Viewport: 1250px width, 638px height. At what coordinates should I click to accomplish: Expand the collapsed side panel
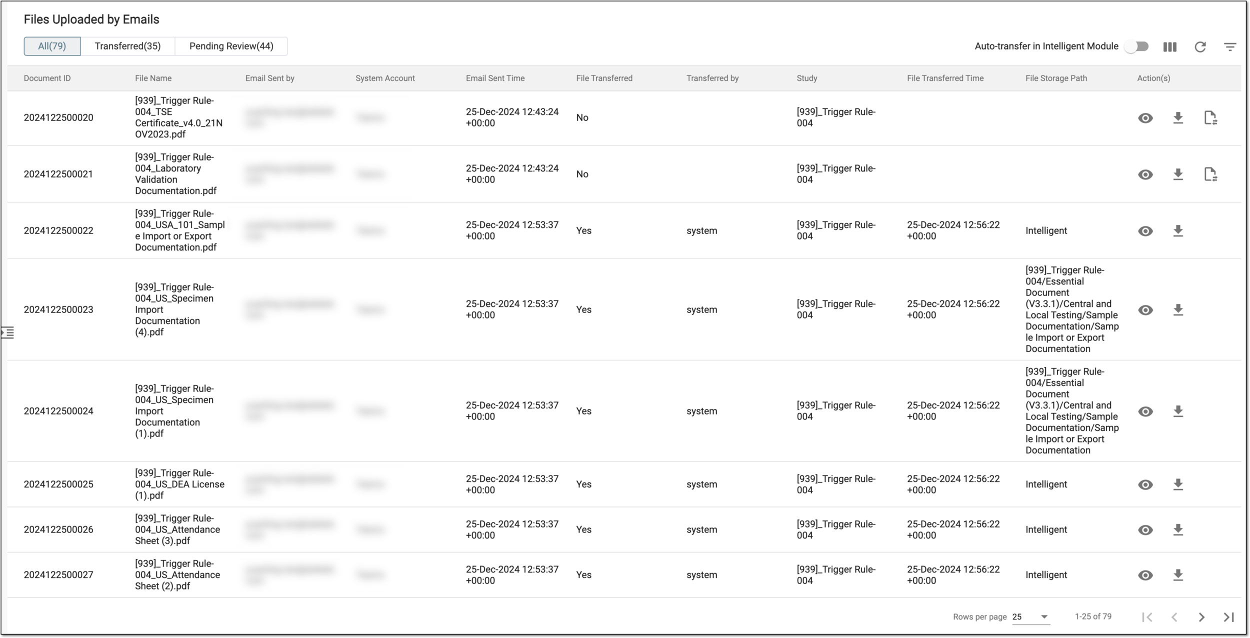(7, 332)
